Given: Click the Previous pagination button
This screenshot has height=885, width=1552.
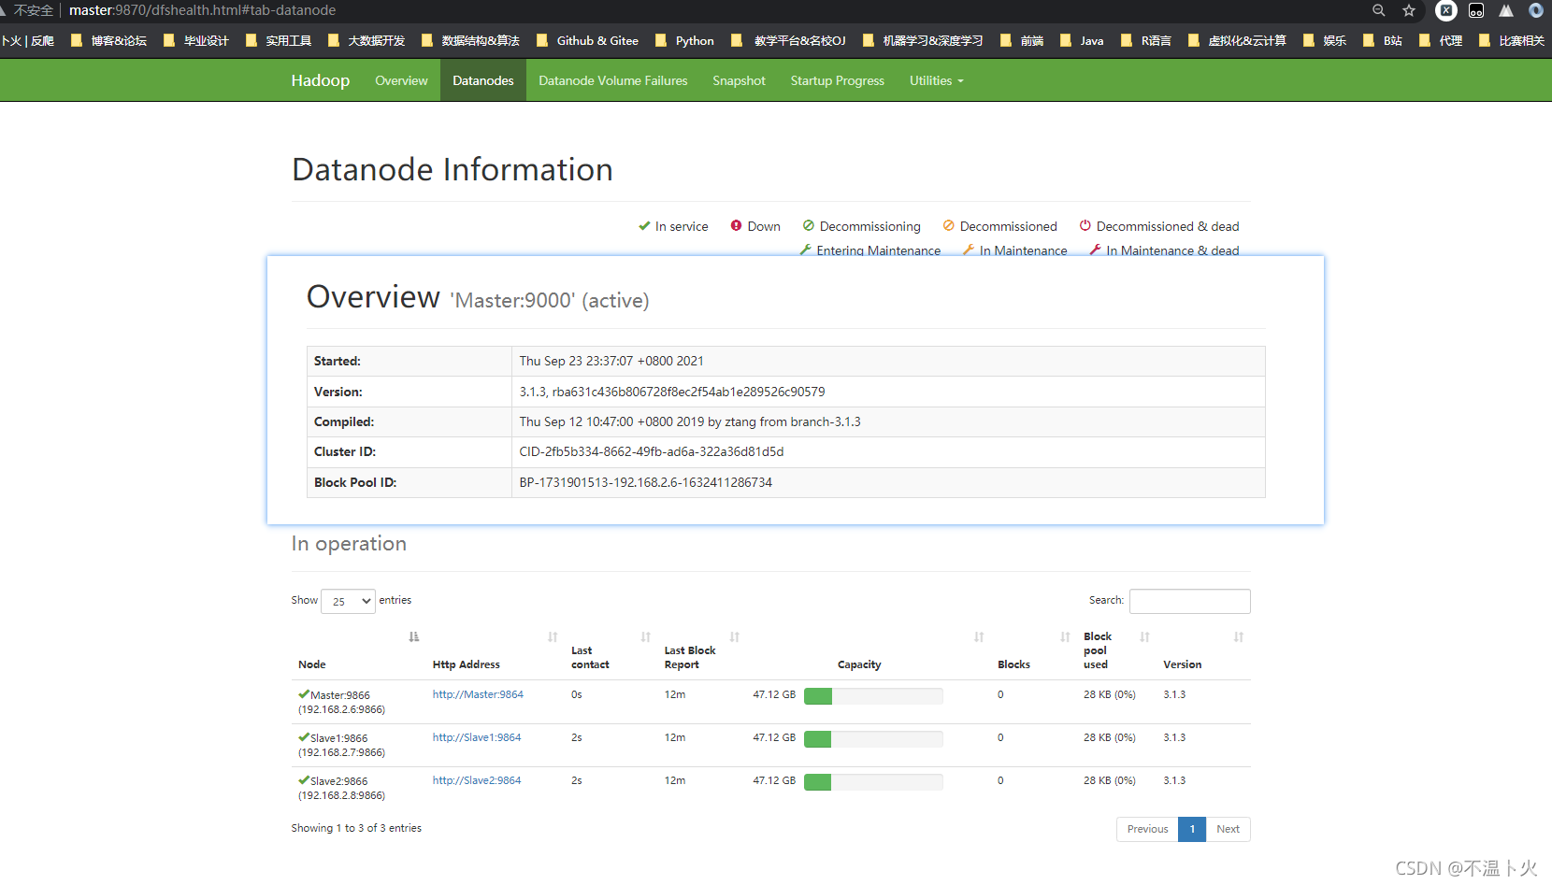Looking at the screenshot, I should click(x=1147, y=829).
